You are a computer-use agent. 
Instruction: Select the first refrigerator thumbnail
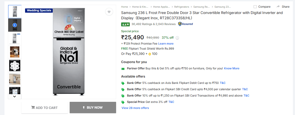pyautogui.click(x=15, y=11)
